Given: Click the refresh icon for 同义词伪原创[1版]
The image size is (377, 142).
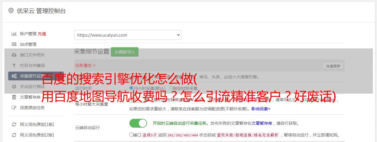Looking at the screenshot, I should point(14,124).
